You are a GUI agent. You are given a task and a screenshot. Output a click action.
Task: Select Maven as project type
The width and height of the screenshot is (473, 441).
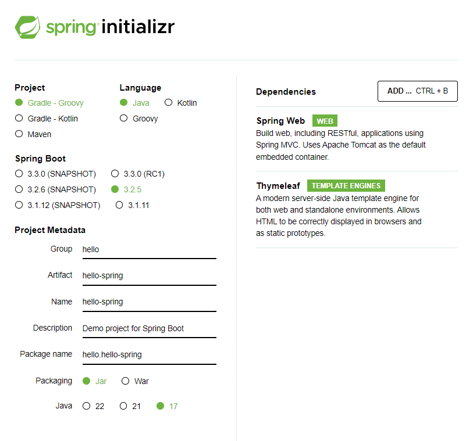[x=33, y=134]
